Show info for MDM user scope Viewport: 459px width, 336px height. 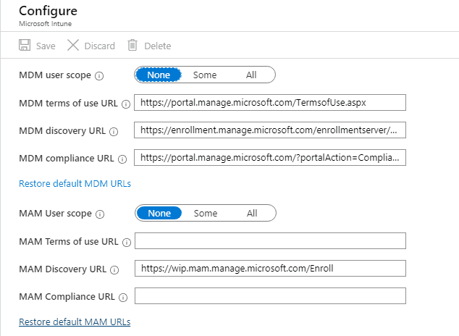click(x=99, y=76)
